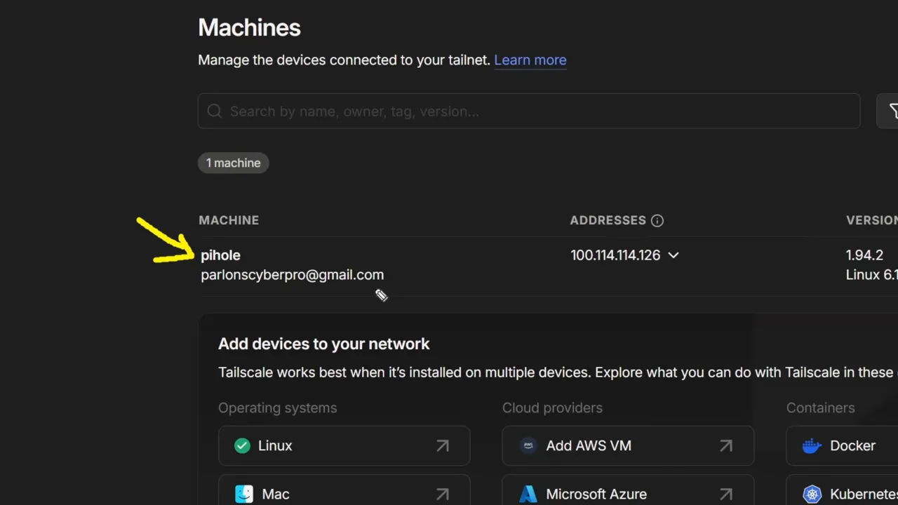Viewport: 898px width, 505px height.
Task: Click the green Linux checkmark icon
Action: point(242,445)
